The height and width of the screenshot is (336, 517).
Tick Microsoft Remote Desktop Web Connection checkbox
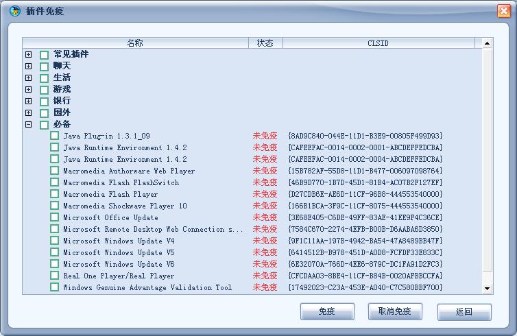[x=55, y=229]
